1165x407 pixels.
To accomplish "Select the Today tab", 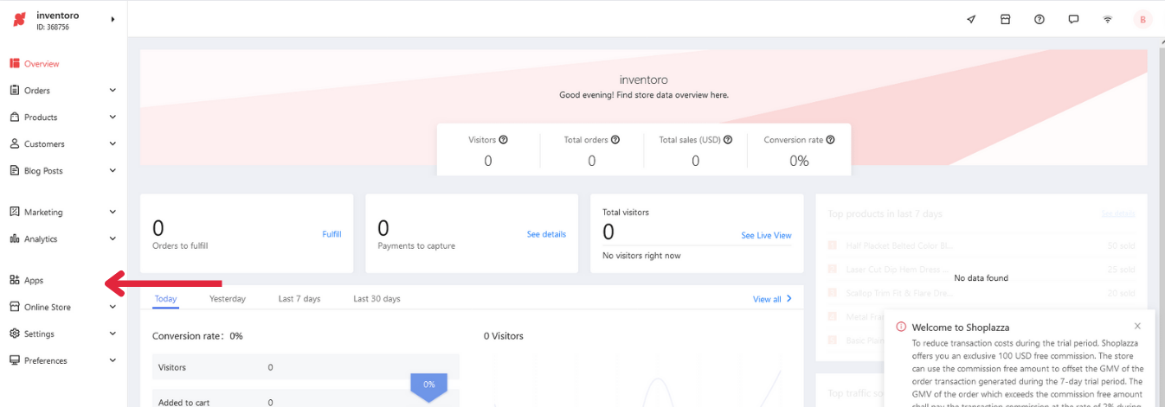I will click(165, 299).
